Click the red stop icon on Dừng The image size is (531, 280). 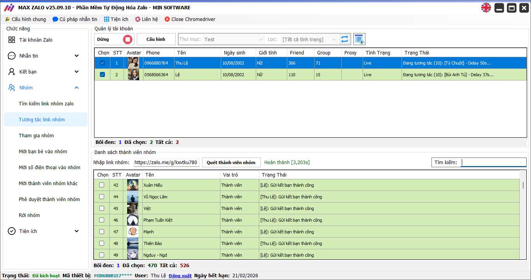point(128,39)
